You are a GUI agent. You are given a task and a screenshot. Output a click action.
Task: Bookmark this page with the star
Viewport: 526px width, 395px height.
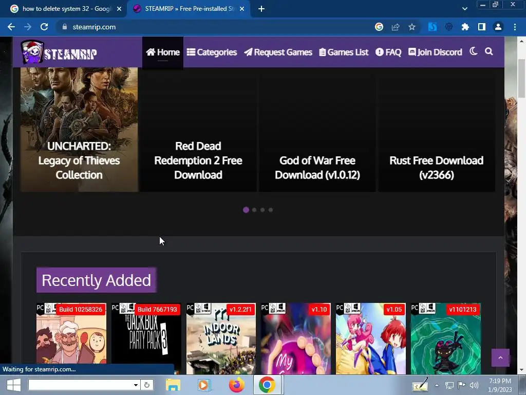(x=412, y=27)
